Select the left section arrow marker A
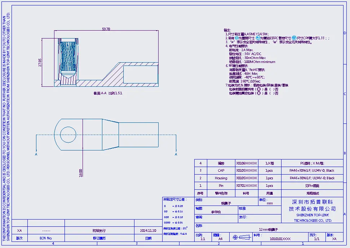The height and width of the screenshot is (248, 350). [36, 154]
